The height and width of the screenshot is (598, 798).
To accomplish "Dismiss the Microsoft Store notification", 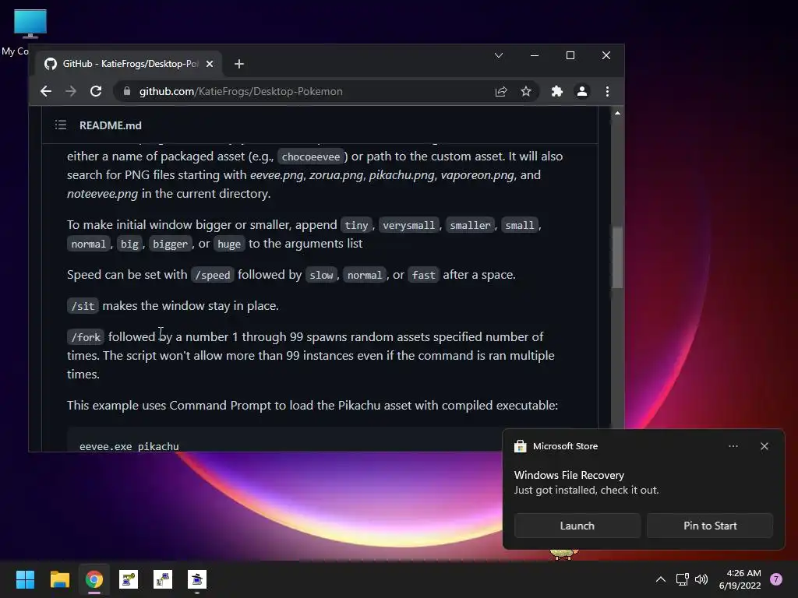I will click(764, 446).
